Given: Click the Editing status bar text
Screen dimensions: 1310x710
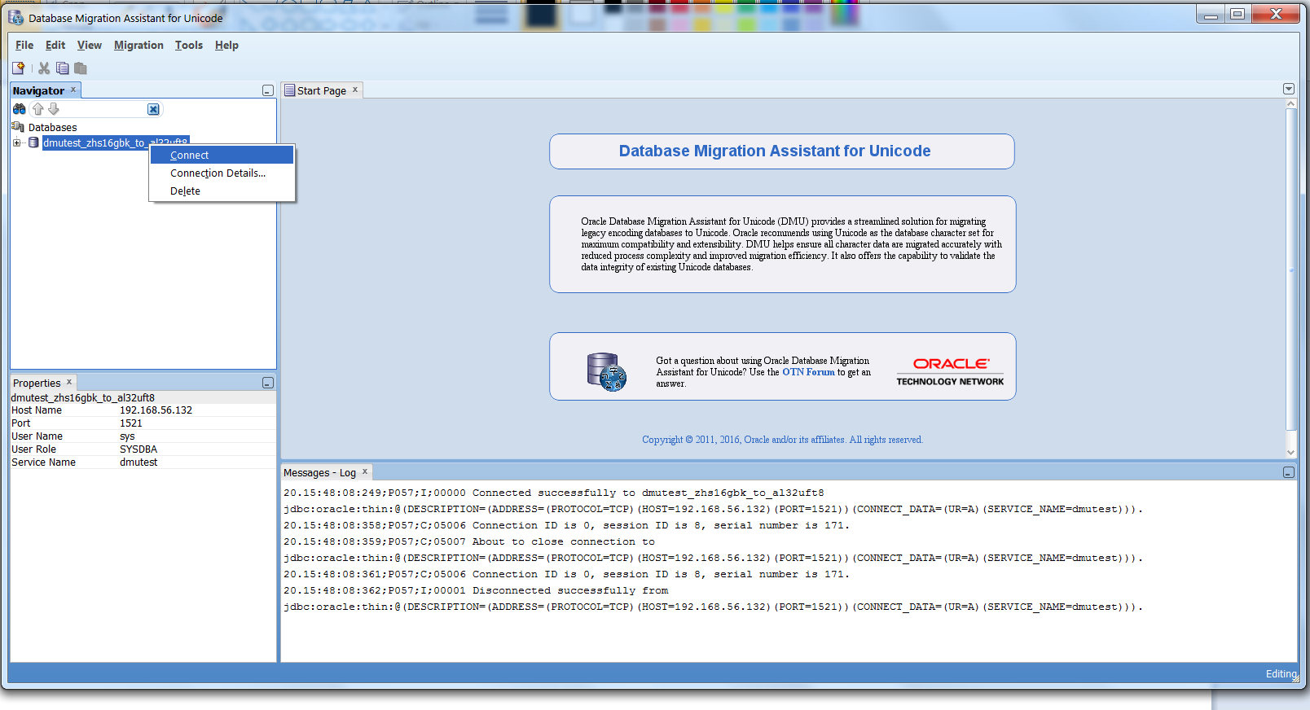Looking at the screenshot, I should [1281, 673].
